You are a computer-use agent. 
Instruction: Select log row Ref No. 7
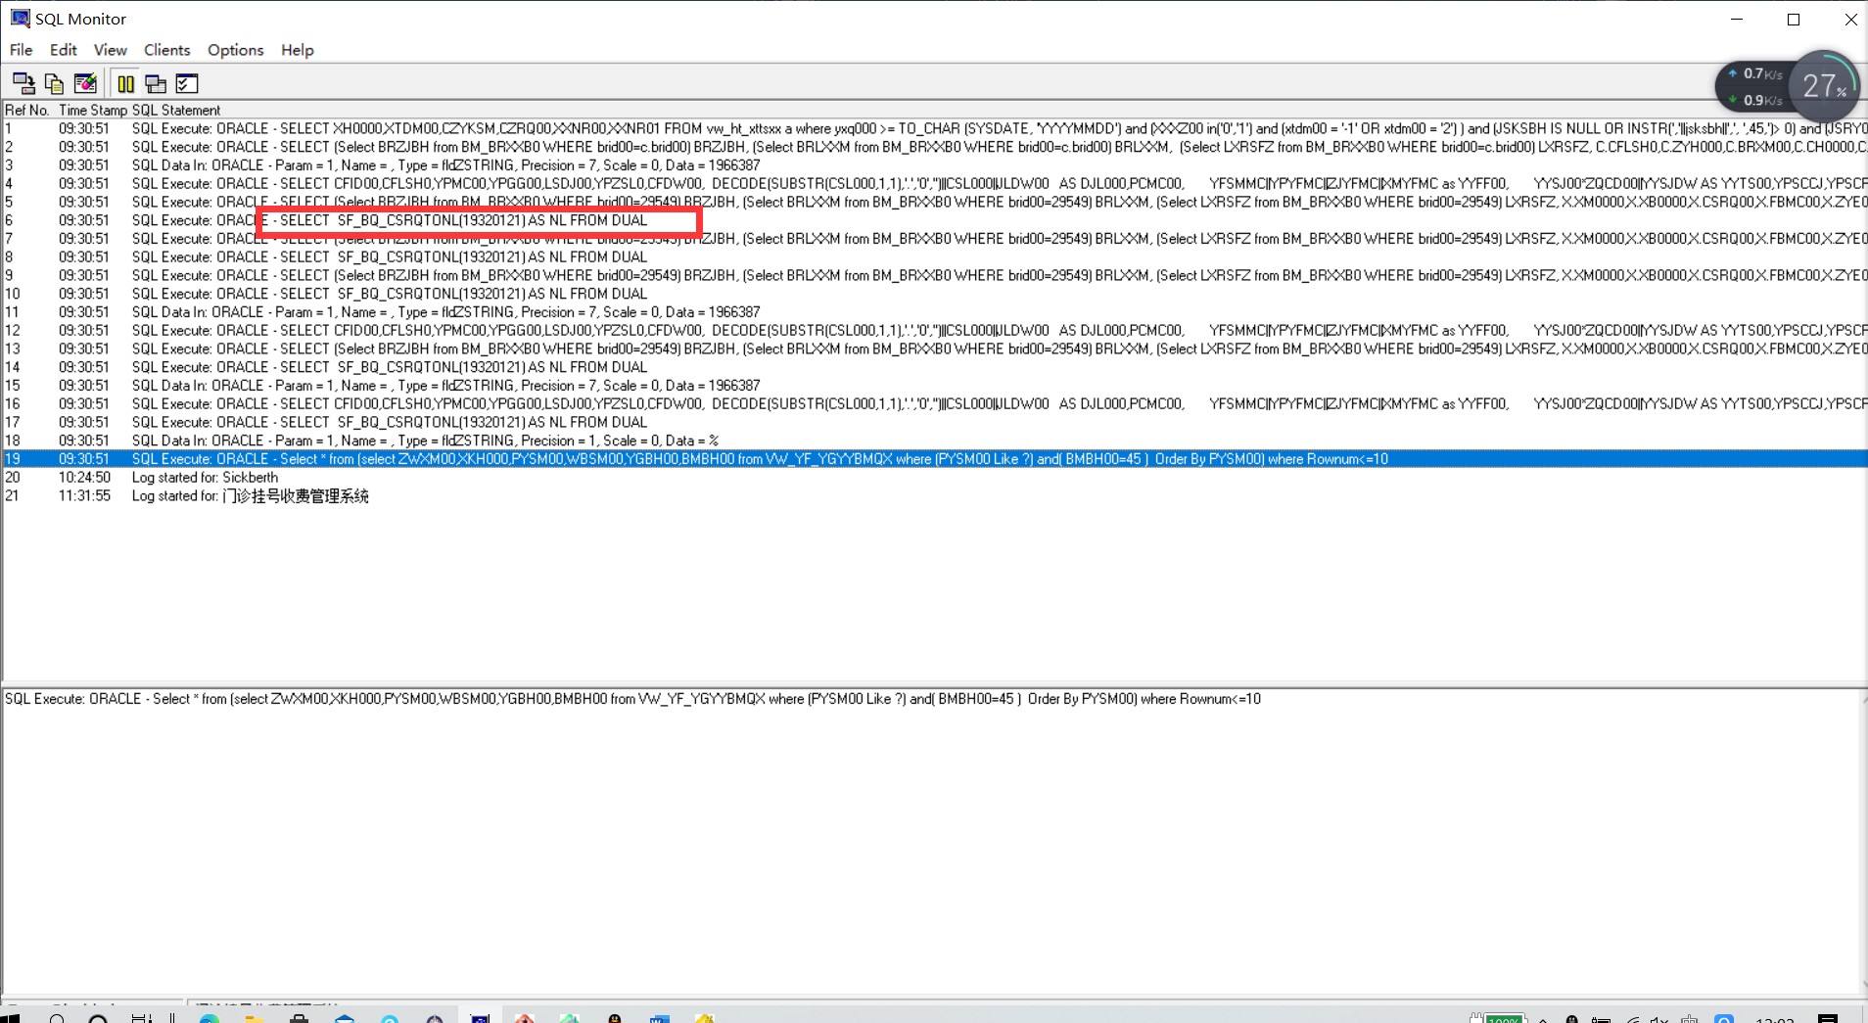(935, 239)
